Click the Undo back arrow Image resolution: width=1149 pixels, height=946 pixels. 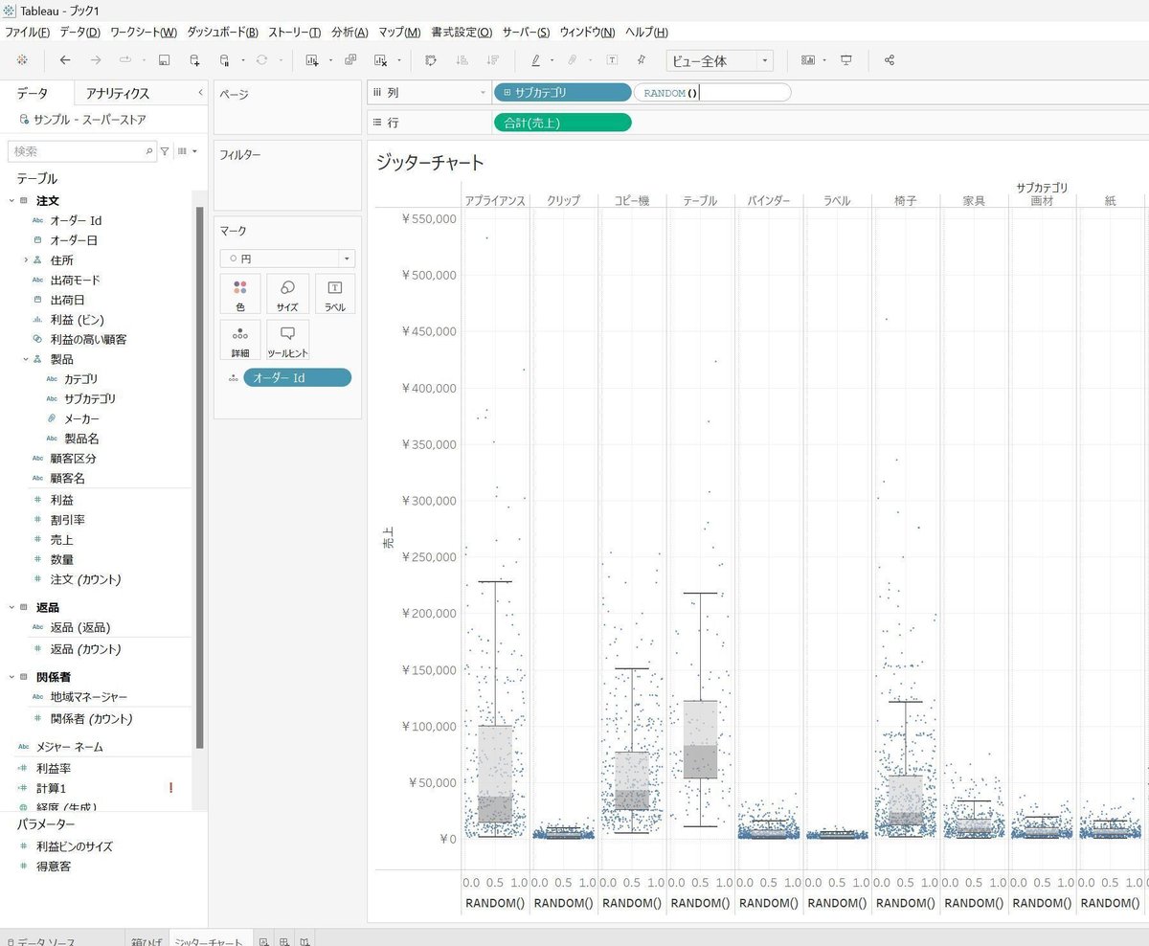tap(65, 60)
